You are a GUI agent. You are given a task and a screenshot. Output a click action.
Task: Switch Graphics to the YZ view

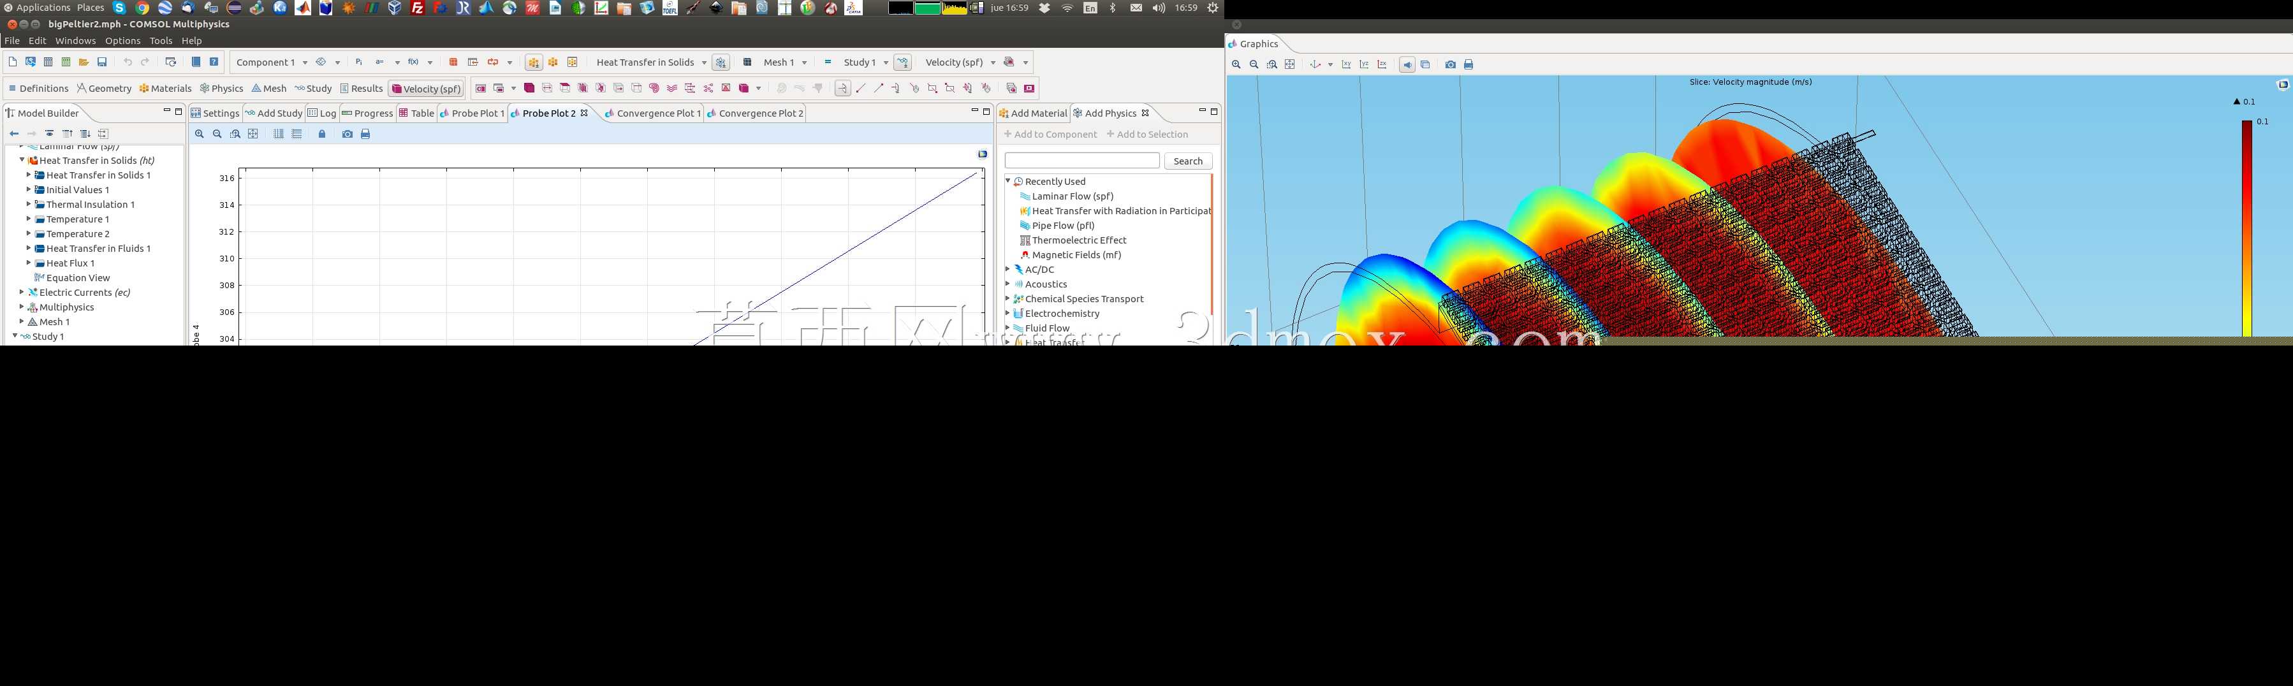tap(1364, 65)
